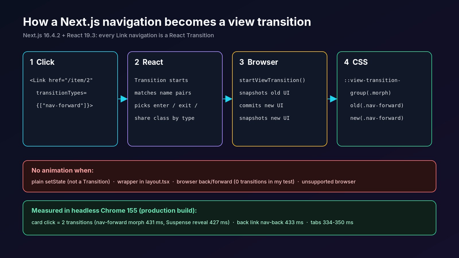The width and height of the screenshot is (459, 258).
Task: Select the ::view-transition- code line
Action: [372, 80]
